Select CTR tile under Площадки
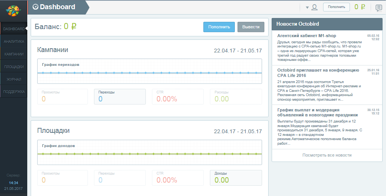This screenshot has height=196, width=386. (x=178, y=178)
